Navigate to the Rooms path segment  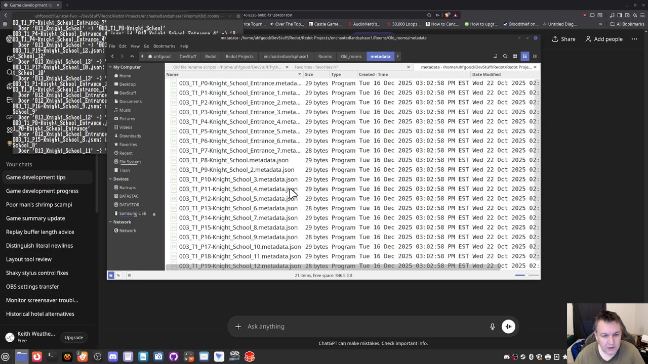[x=325, y=57]
